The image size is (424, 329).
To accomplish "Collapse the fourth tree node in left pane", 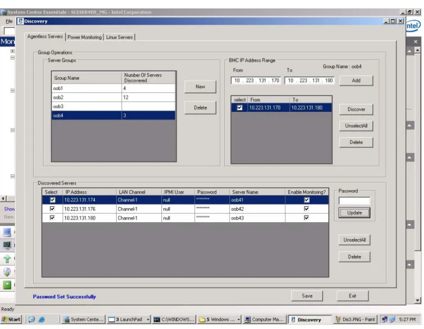I will (12, 130).
